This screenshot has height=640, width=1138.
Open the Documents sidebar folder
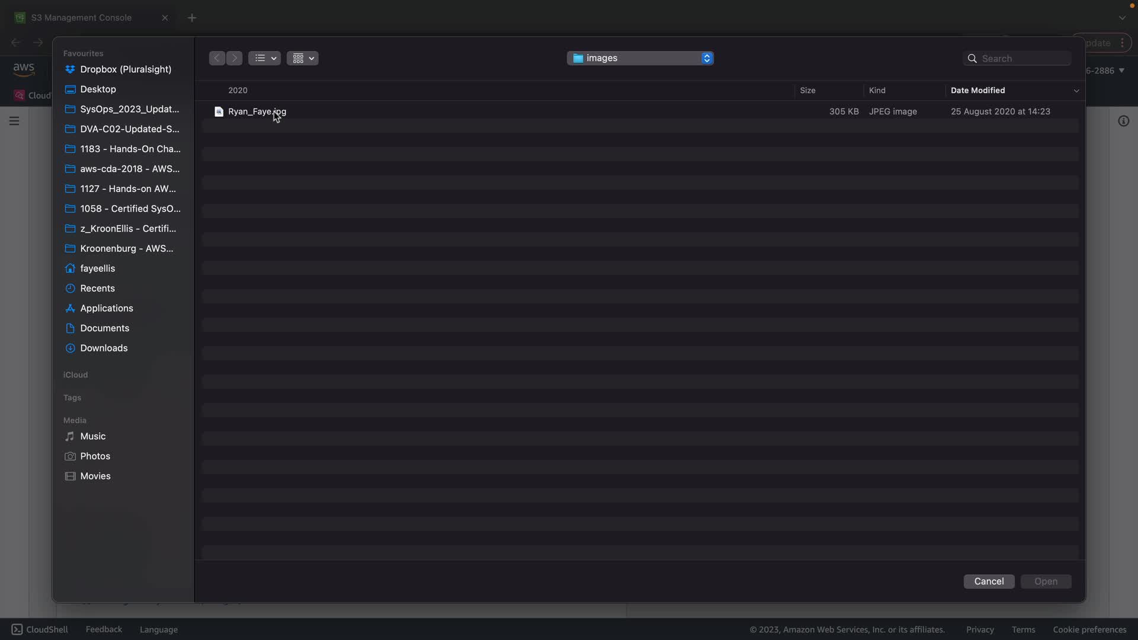104,328
